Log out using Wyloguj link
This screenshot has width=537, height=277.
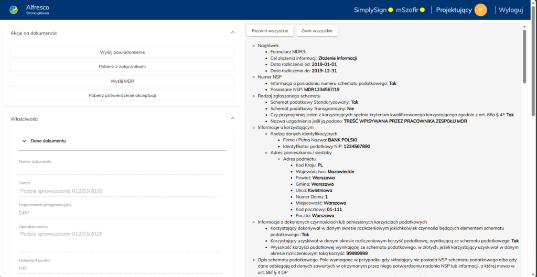(x=510, y=10)
